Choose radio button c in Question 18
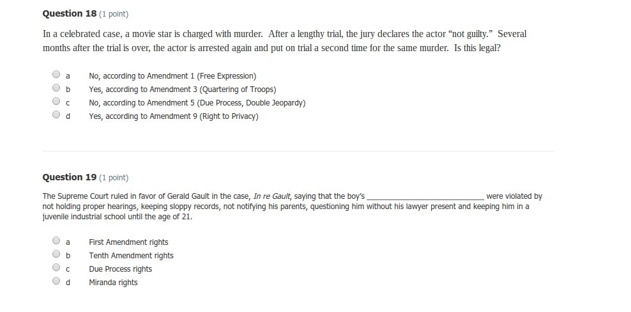Image resolution: width=631 pixels, height=312 pixels. 56,102
